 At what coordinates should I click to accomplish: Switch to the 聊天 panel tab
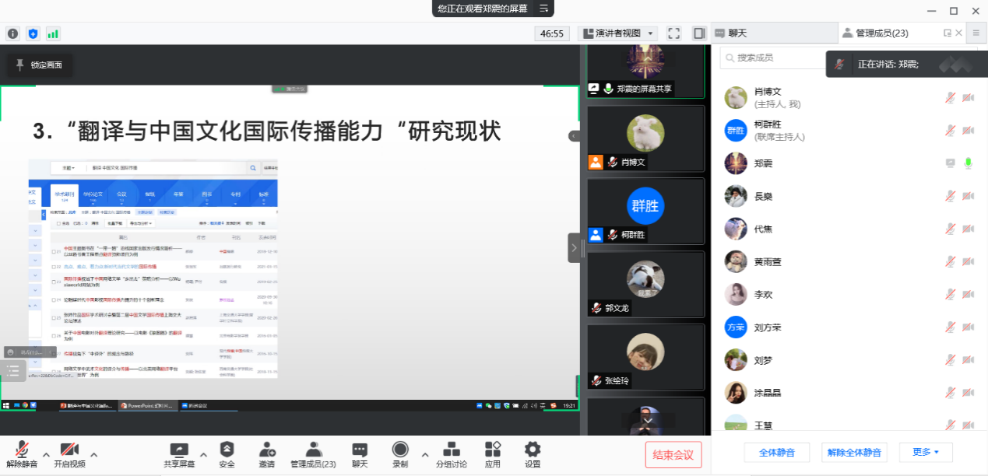click(737, 33)
